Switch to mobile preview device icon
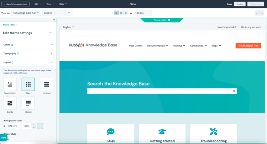This screenshot has height=144, width=267. 126,13
